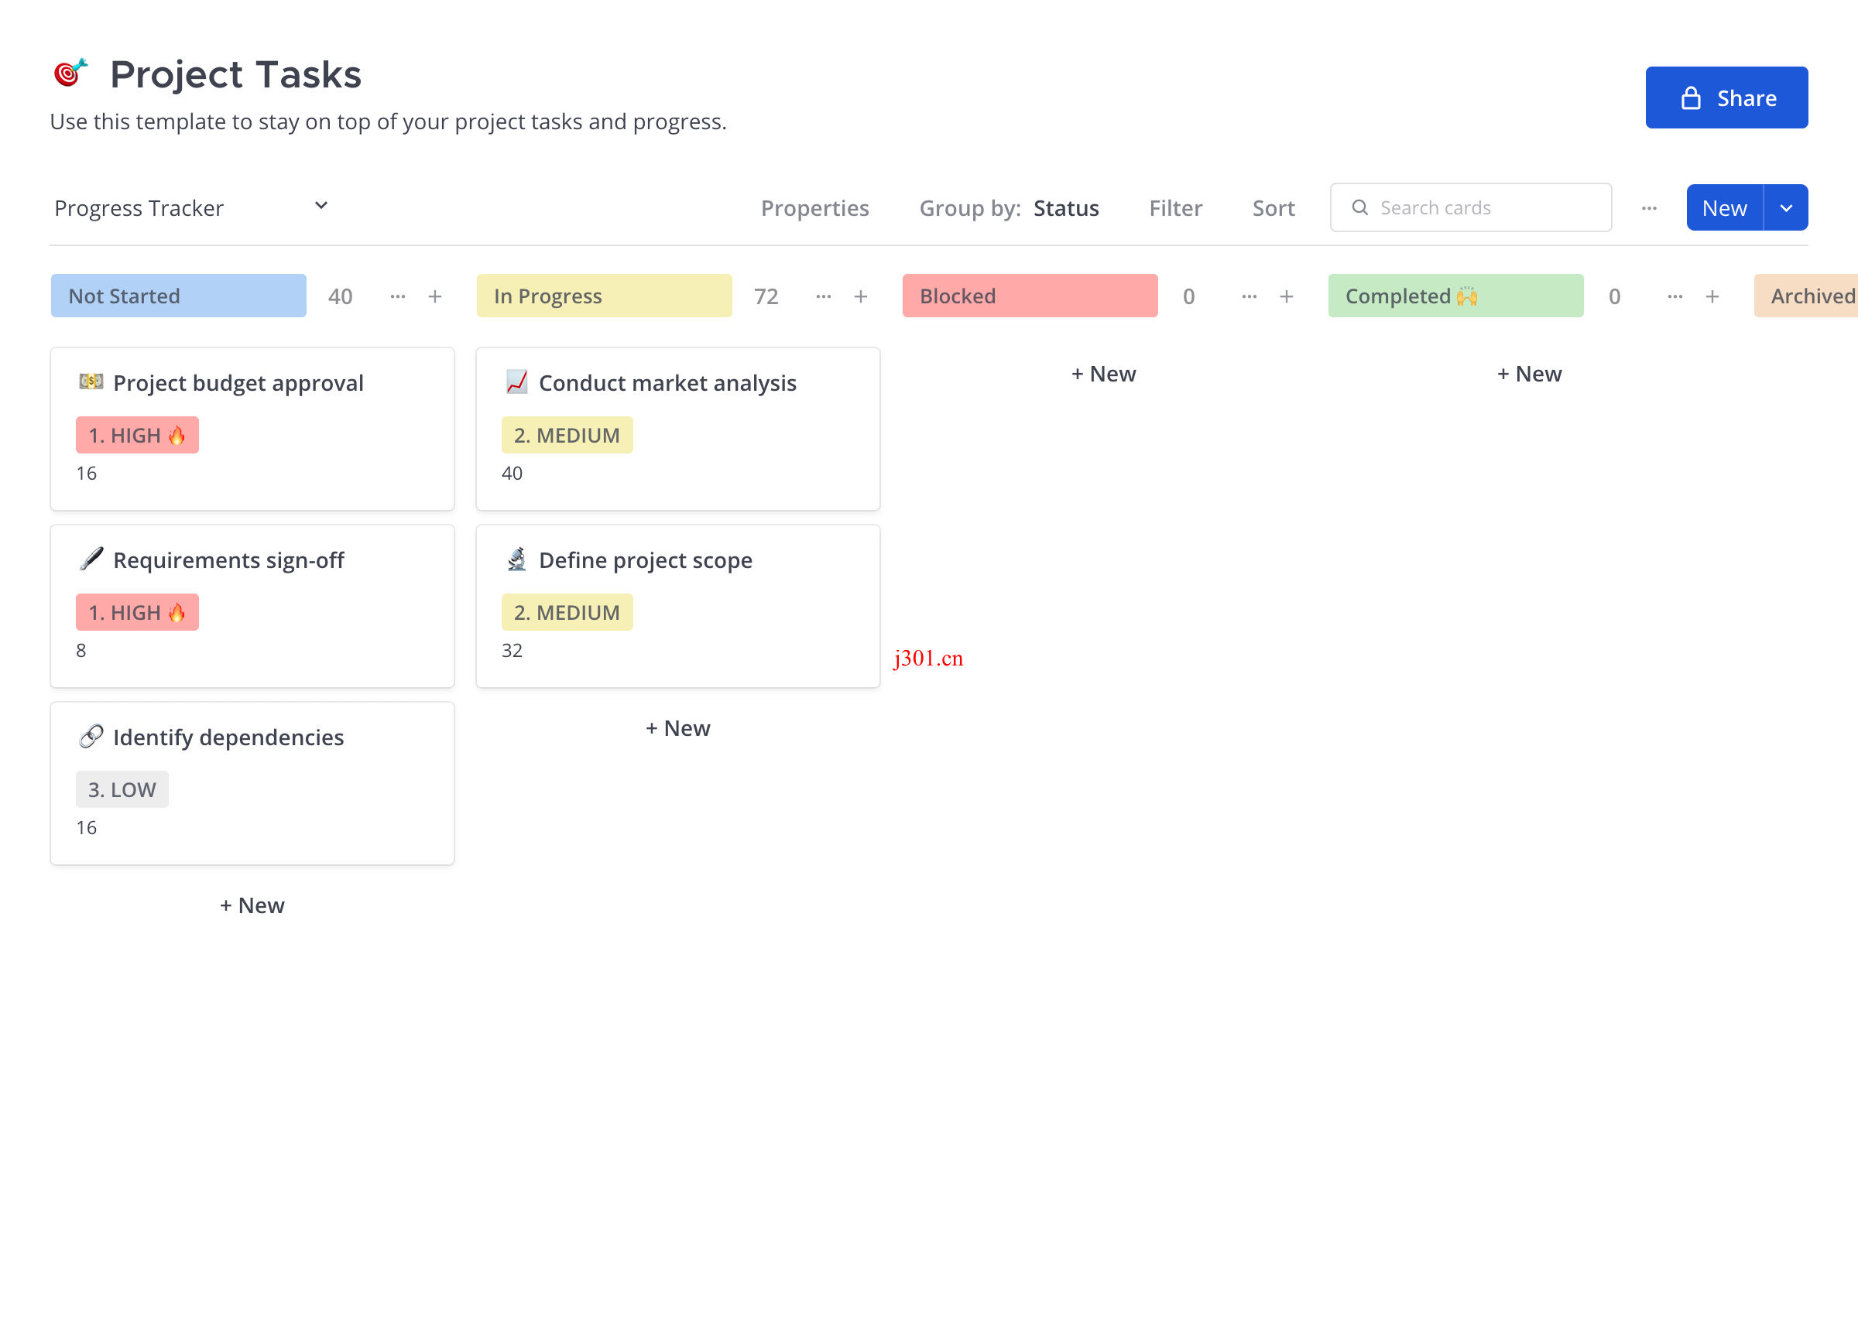Click the ellipsis icon on Completed column
This screenshot has height=1331, width=1858.
pos(1674,296)
